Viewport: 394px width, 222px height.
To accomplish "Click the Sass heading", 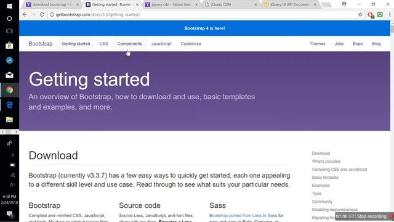I will point(217,205).
